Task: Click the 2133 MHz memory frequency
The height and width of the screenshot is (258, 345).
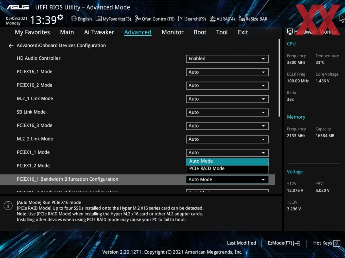Action: 296,136
